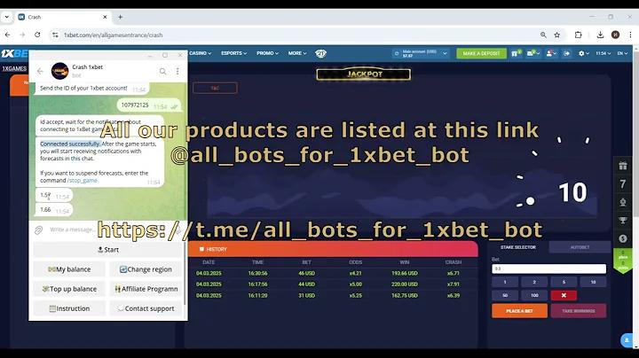Click the logout arrow icon

click(x=567, y=53)
